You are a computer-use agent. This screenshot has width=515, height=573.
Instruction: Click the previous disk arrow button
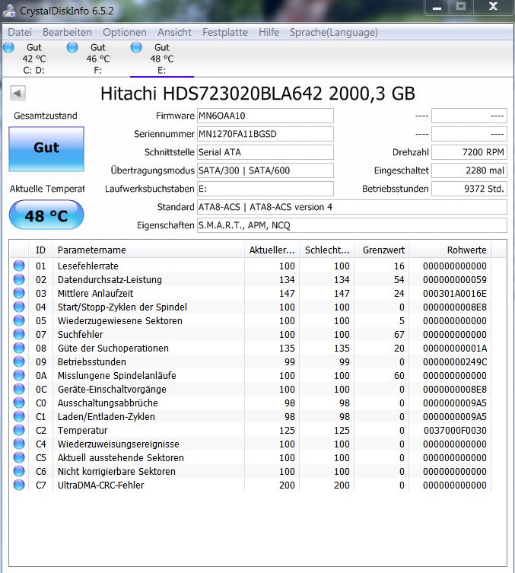pyautogui.click(x=17, y=93)
